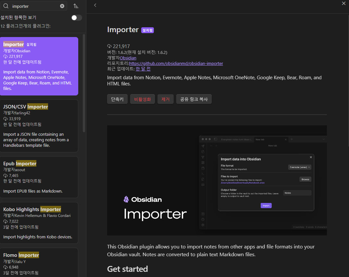Select the Importer plugin card
The image size is (349, 277).
[39, 66]
